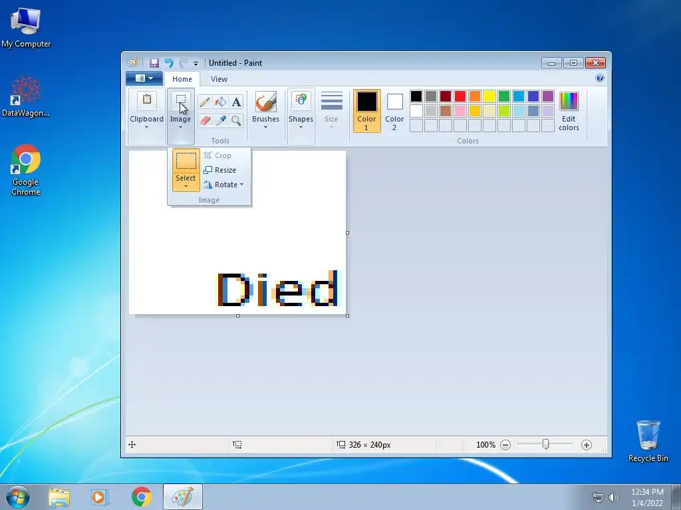Click the Brushes tool icon
Viewport: 681px width, 510px height.
point(266,102)
